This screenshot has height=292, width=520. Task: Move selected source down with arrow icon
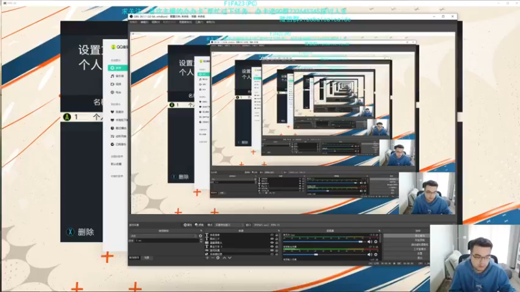(x=230, y=258)
